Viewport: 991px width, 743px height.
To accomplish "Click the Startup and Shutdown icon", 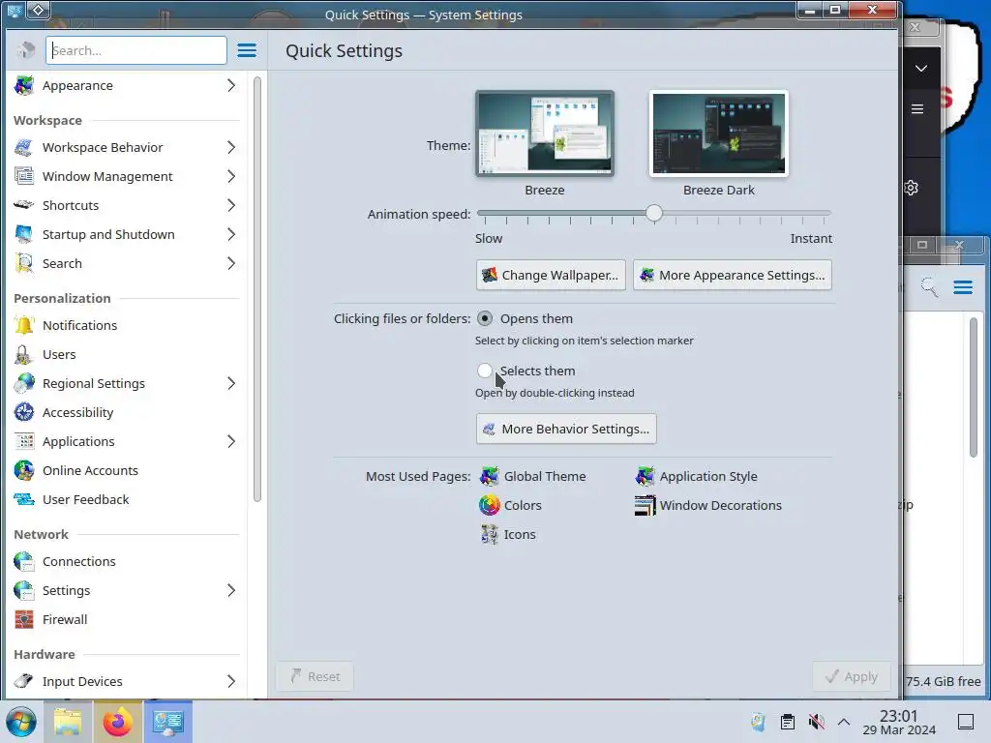I will [24, 234].
